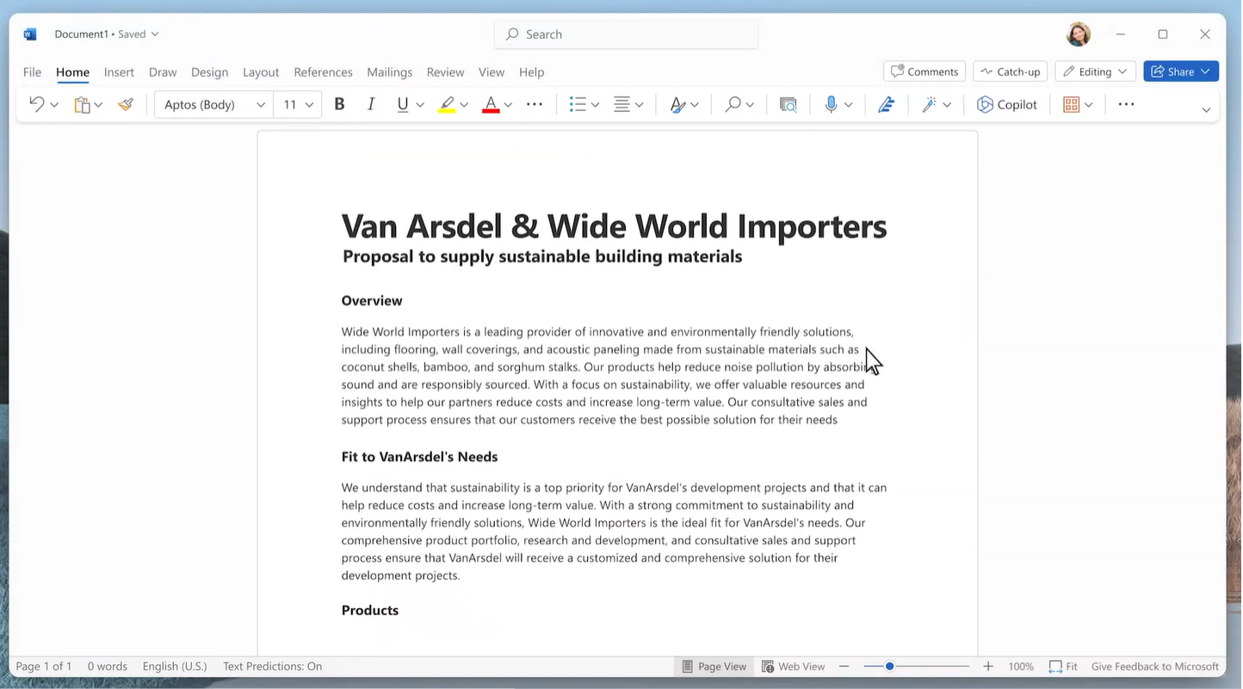Adjust the zoom slider handle
The image size is (1243, 689).
[x=889, y=667]
